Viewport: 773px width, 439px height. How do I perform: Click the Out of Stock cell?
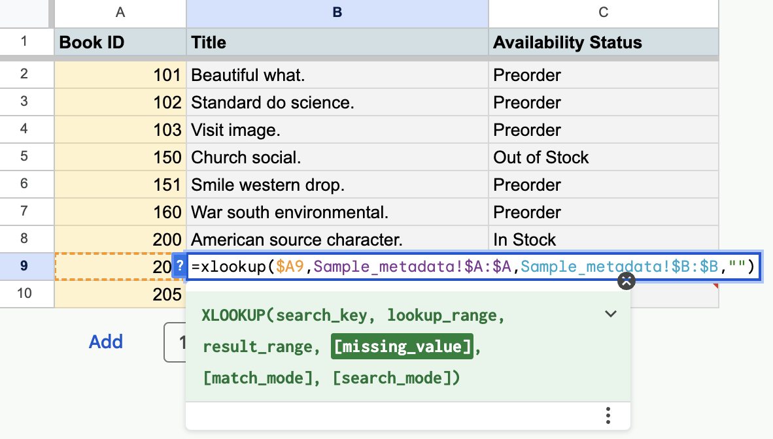click(603, 157)
